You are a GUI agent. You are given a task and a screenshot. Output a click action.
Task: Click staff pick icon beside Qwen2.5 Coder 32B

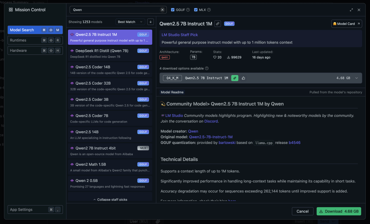click(x=72, y=83)
